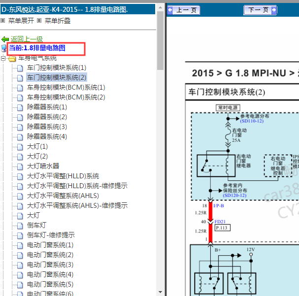The height and width of the screenshot is (296, 299).
Task: Click the 菜单折叠 list icon
Action: pyautogui.click(x=39, y=20)
